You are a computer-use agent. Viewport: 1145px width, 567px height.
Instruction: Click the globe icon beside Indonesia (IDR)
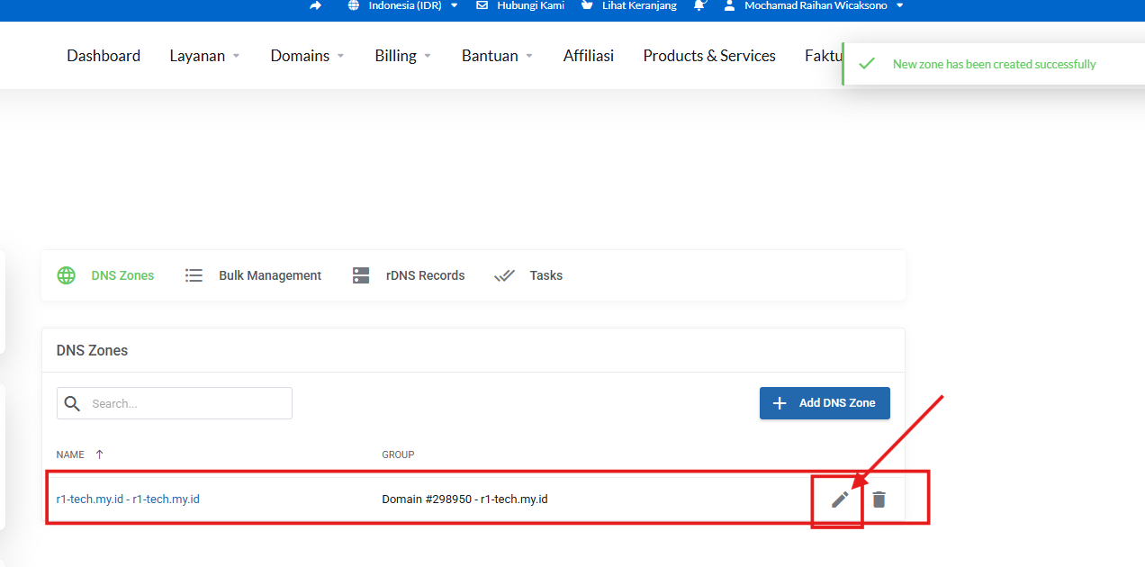pyautogui.click(x=352, y=5)
